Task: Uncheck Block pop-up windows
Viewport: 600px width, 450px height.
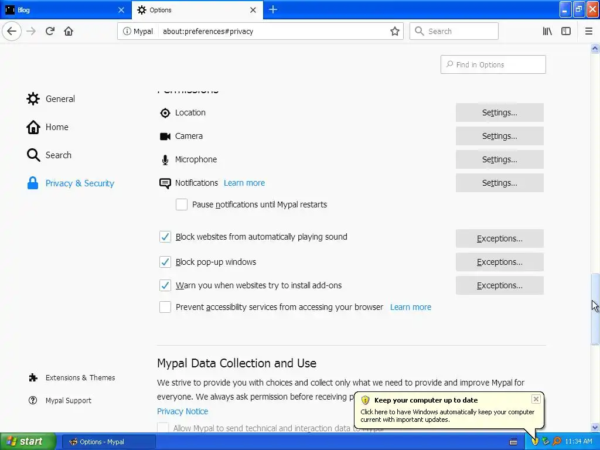Action: coord(165,262)
